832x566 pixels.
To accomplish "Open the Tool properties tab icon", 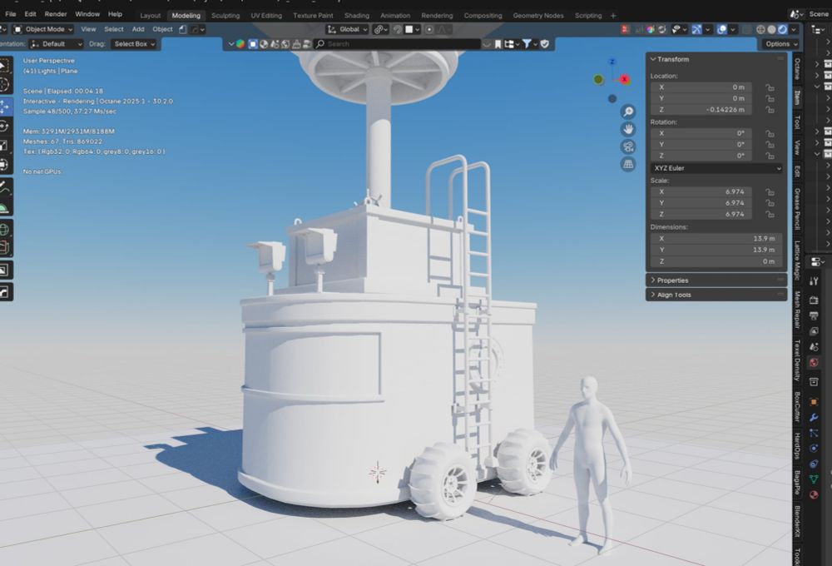I will point(814,281).
